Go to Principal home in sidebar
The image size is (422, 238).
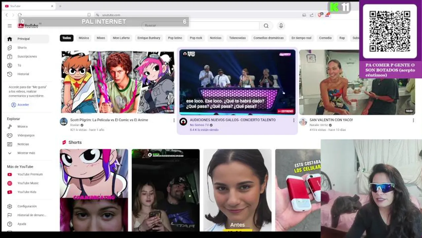click(27, 39)
